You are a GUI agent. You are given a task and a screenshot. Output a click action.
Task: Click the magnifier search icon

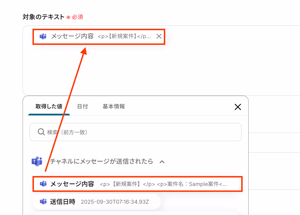[41, 132]
